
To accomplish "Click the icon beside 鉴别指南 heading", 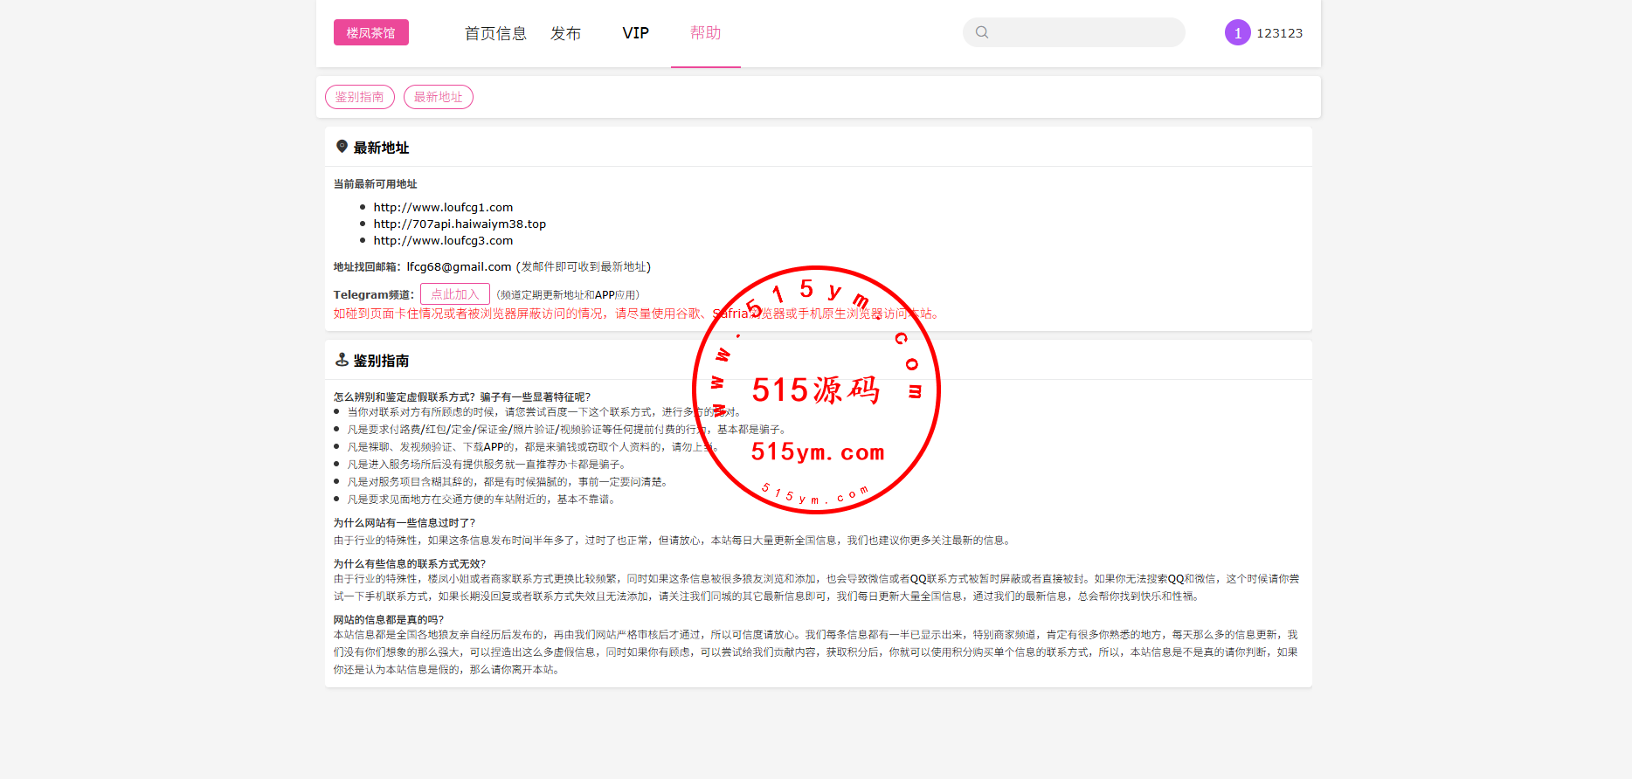I will [342, 360].
